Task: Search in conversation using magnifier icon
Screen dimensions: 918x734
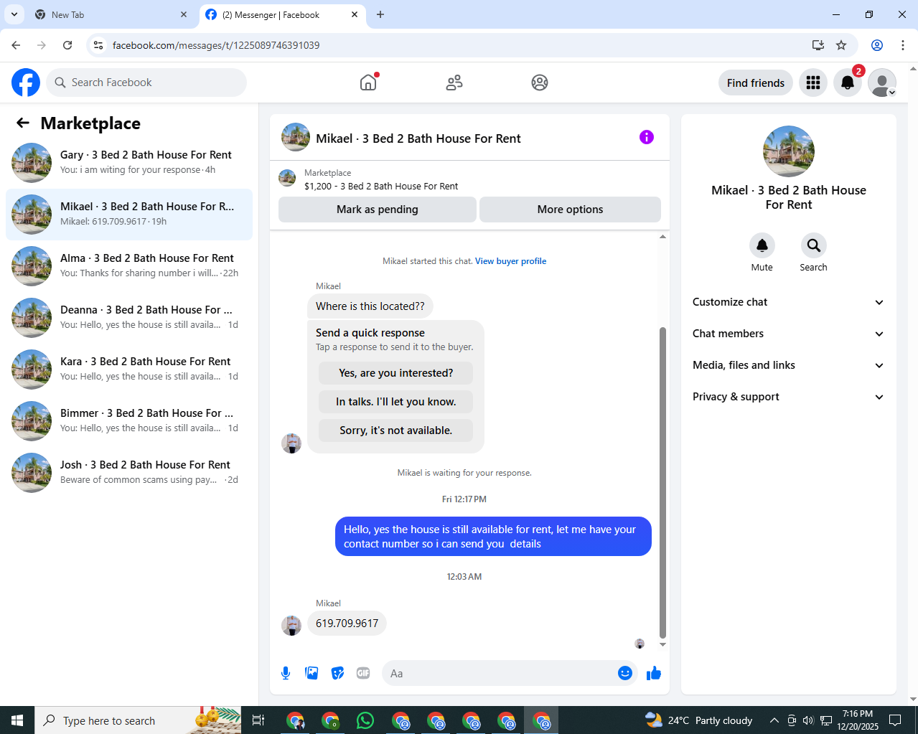Action: 814,245
